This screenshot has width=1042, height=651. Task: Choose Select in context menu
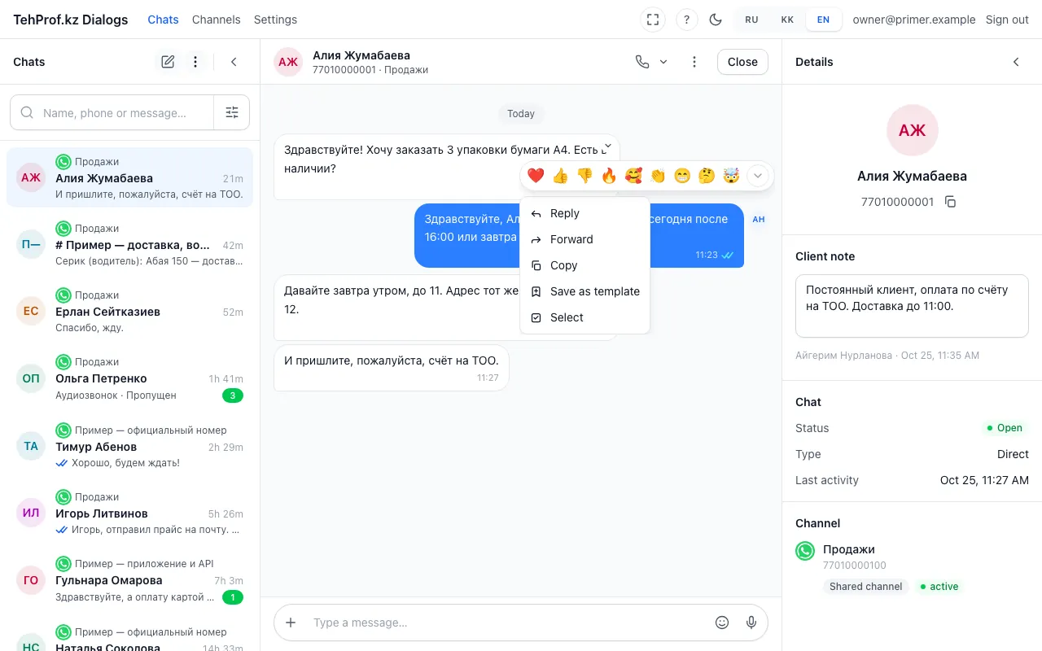[x=584, y=317]
